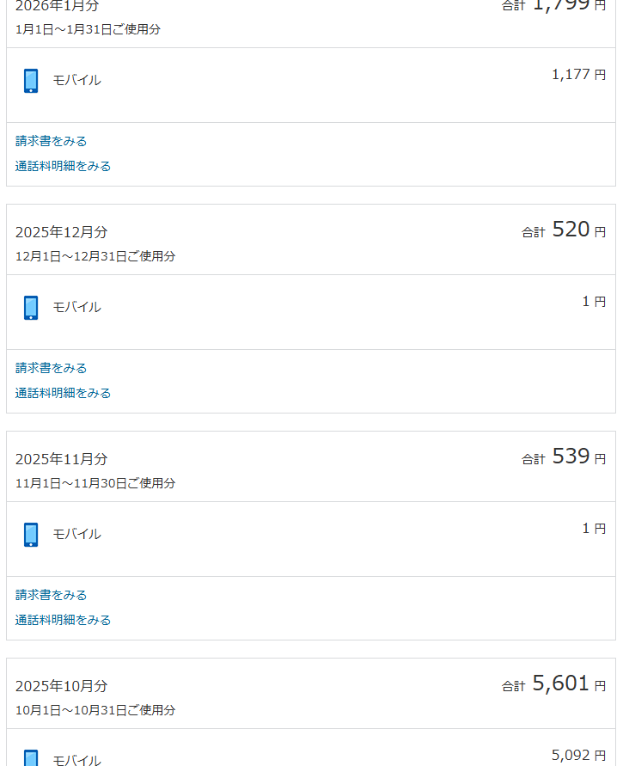The height and width of the screenshot is (766, 623).
Task: Click the mobile phone icon for October 2025
Action: click(x=31, y=757)
